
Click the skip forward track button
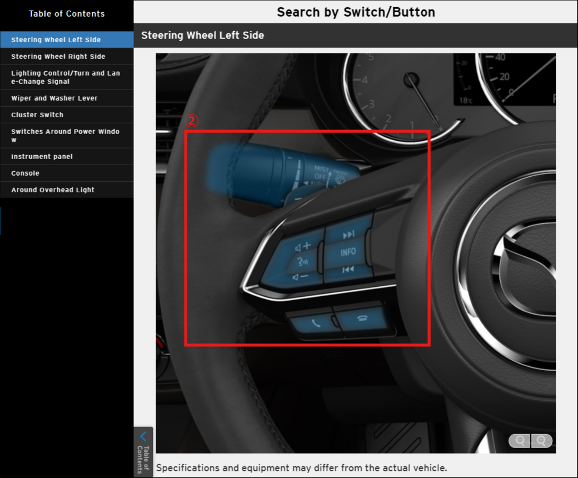coord(348,235)
